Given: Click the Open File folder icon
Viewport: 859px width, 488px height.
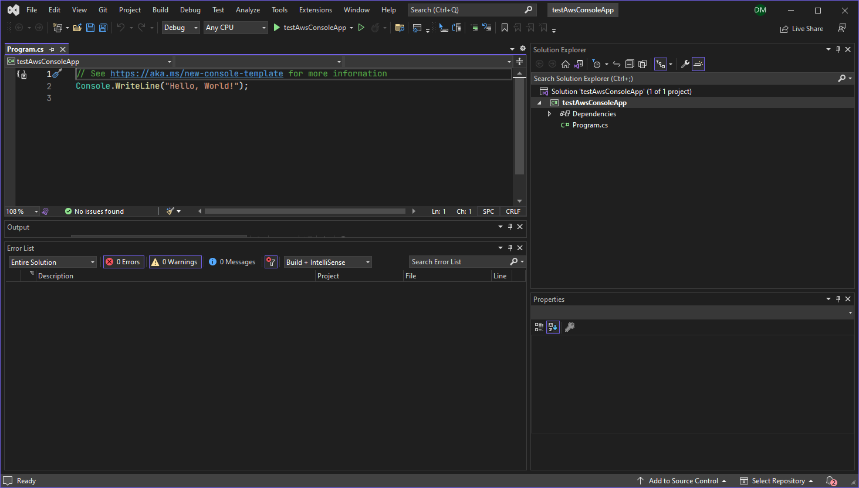Looking at the screenshot, I should pyautogui.click(x=77, y=28).
